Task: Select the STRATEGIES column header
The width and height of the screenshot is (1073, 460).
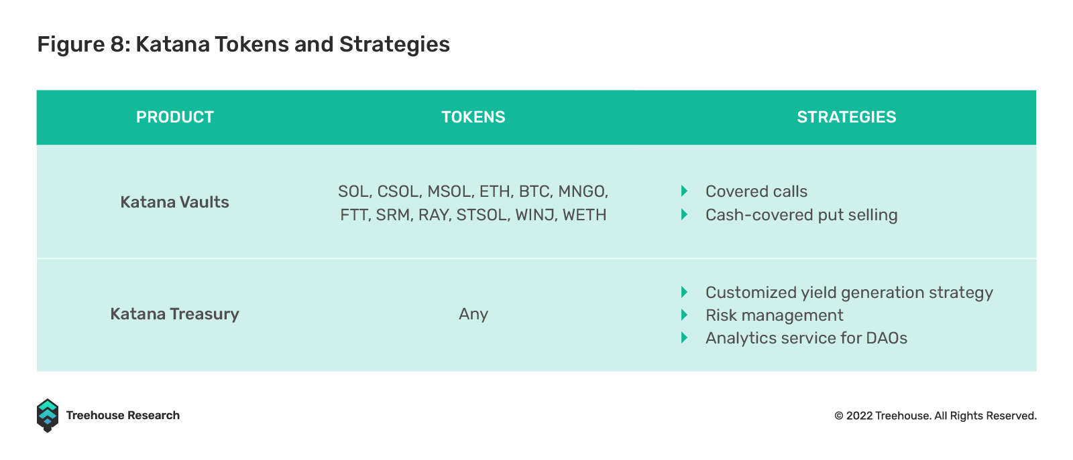Action: pyautogui.click(x=846, y=117)
